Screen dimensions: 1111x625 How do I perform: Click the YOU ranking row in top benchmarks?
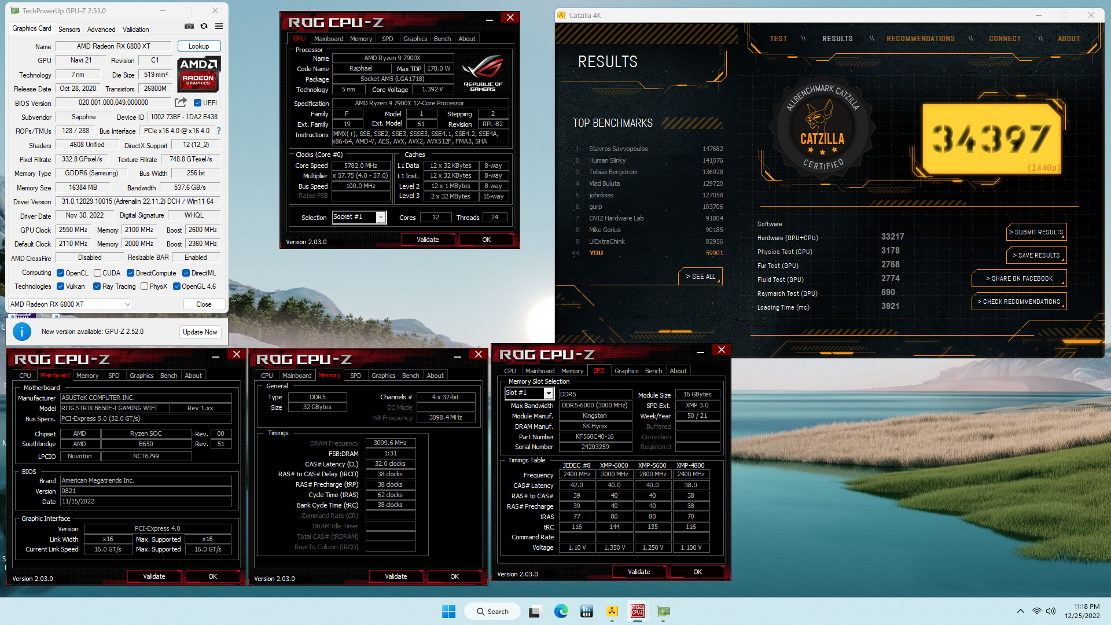pos(648,253)
